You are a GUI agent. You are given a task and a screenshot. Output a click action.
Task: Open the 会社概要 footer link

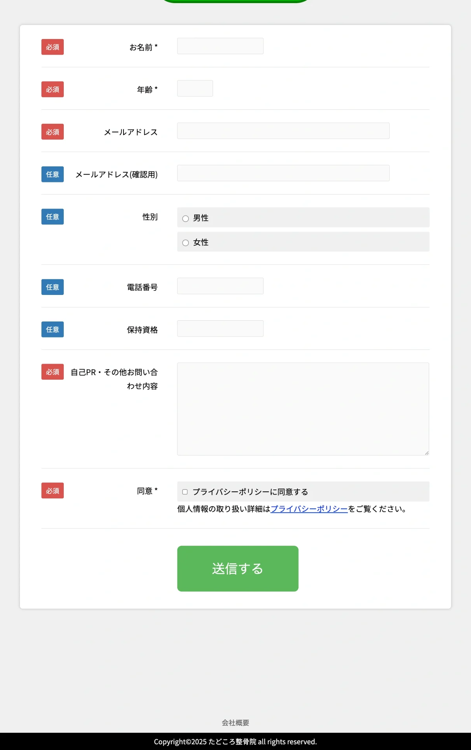point(235,722)
